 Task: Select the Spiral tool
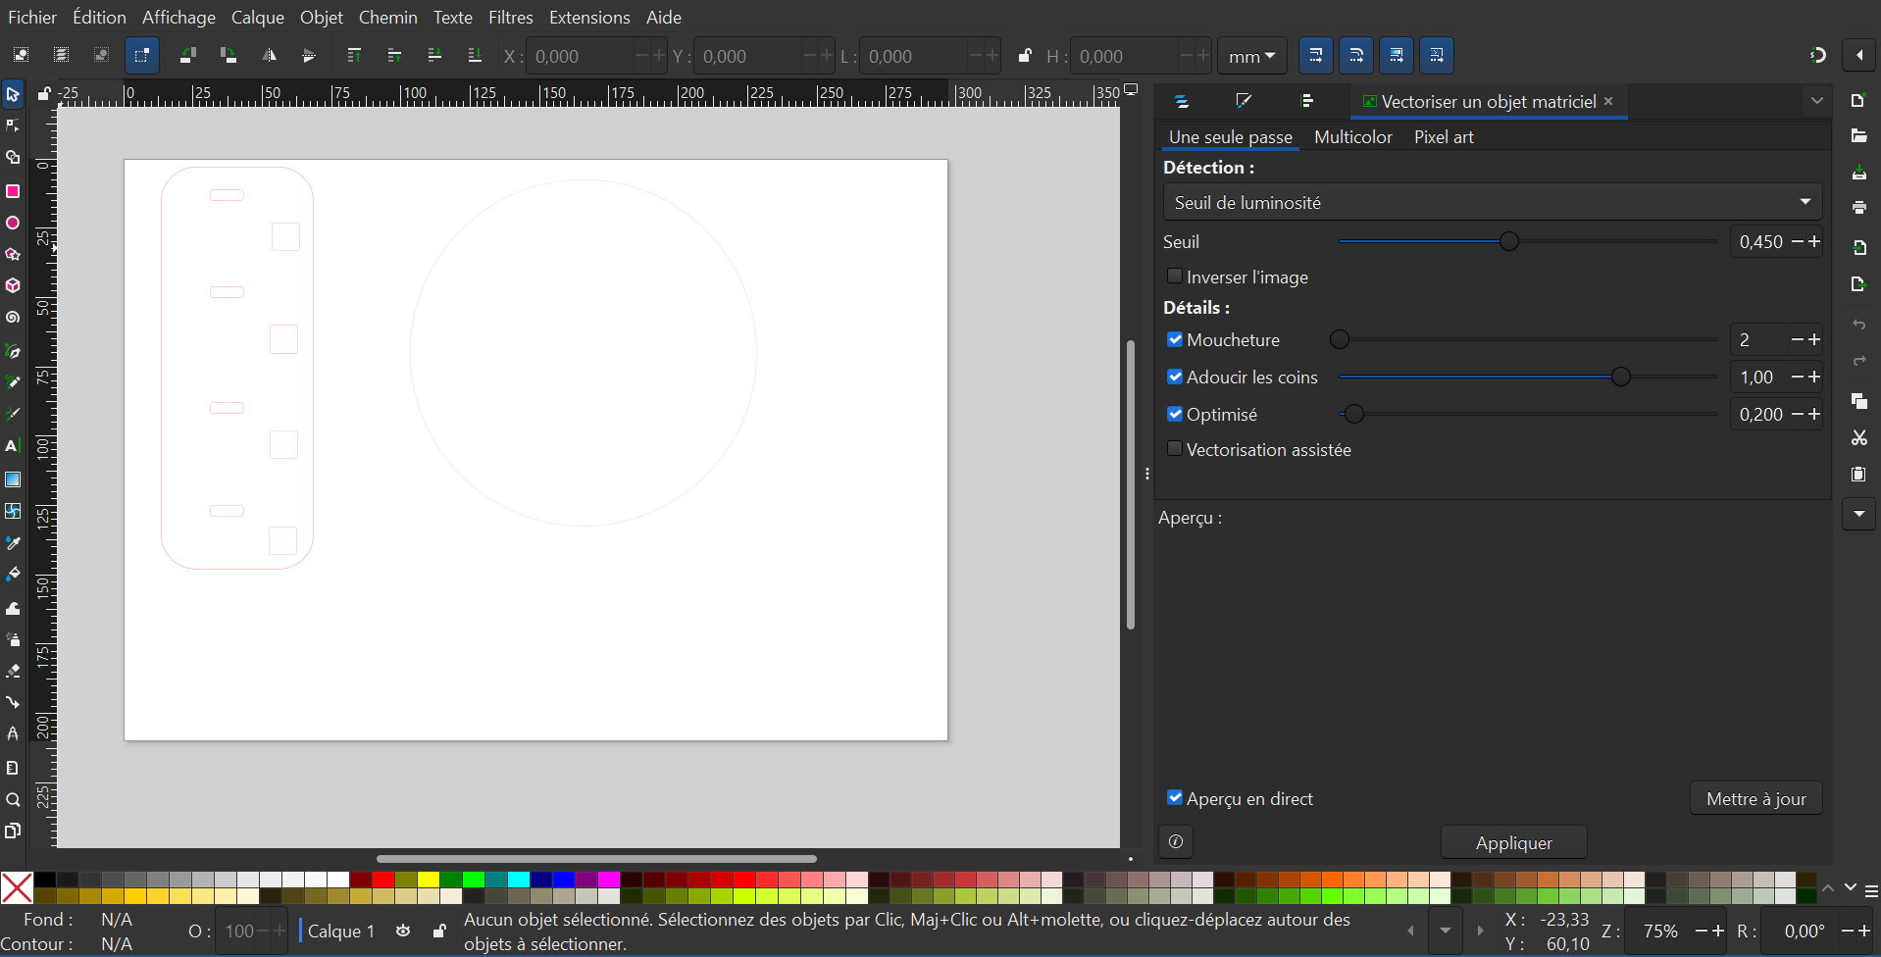click(13, 318)
